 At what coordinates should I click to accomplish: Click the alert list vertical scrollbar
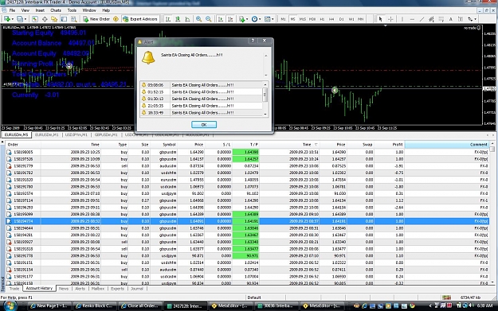265,99
